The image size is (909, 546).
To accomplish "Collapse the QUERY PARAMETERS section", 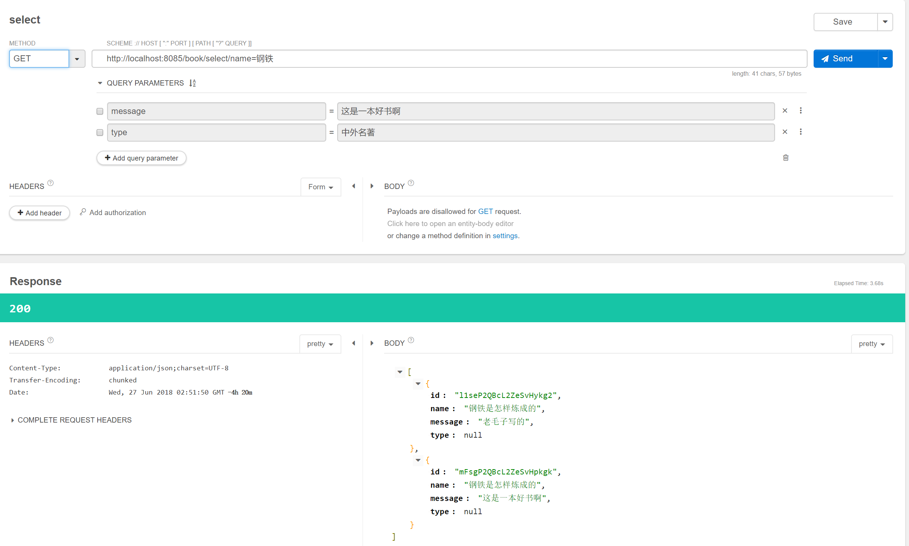I will 100,83.
